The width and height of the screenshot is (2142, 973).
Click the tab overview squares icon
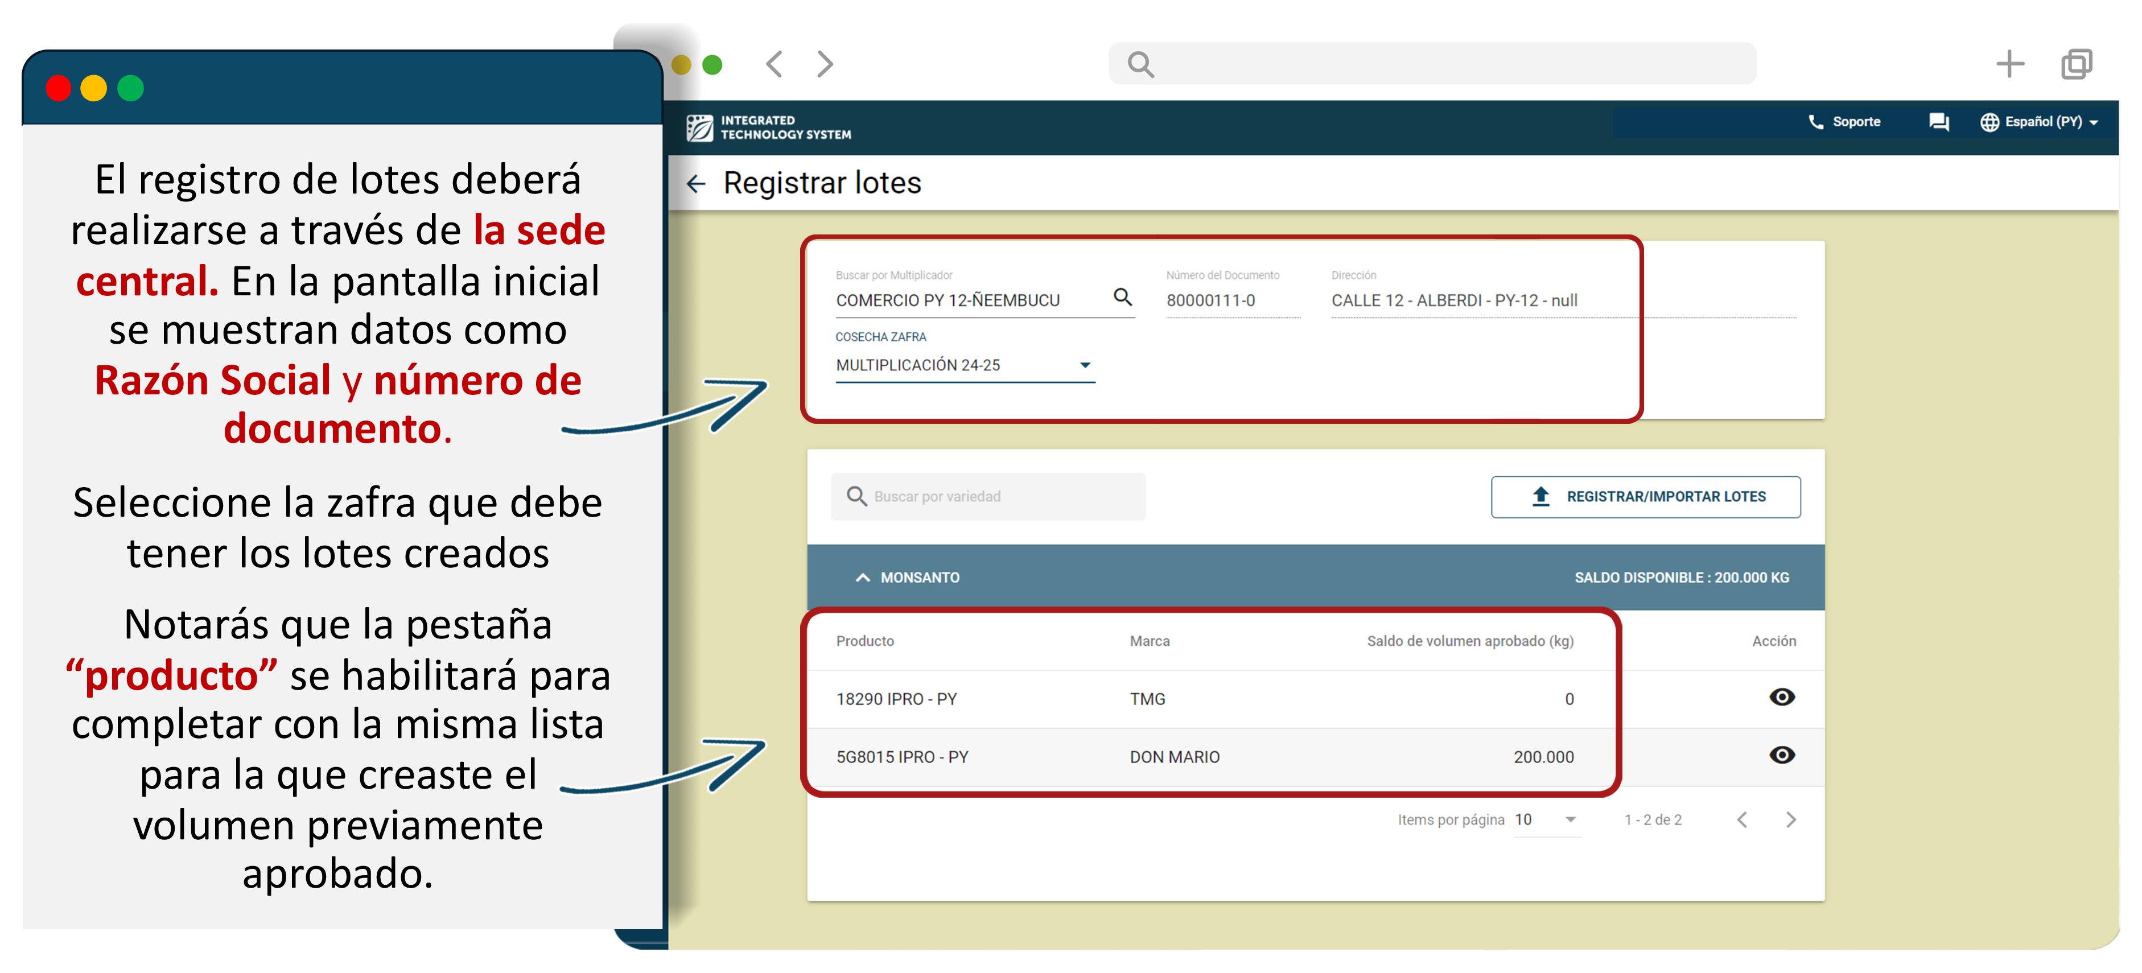pyautogui.click(x=2075, y=63)
